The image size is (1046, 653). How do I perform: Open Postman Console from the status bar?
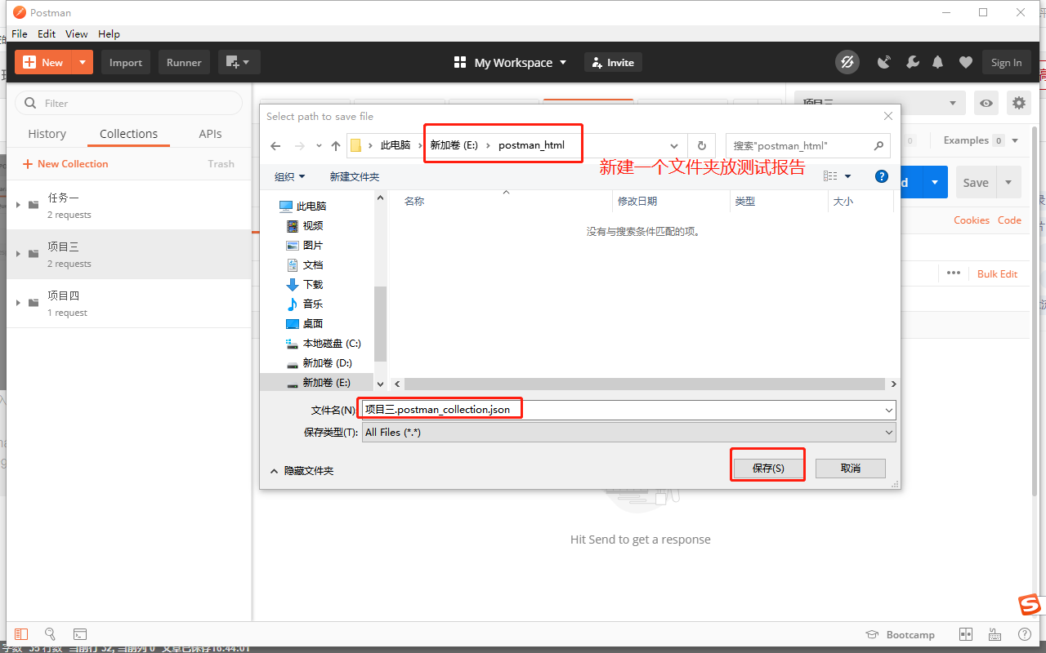(79, 634)
